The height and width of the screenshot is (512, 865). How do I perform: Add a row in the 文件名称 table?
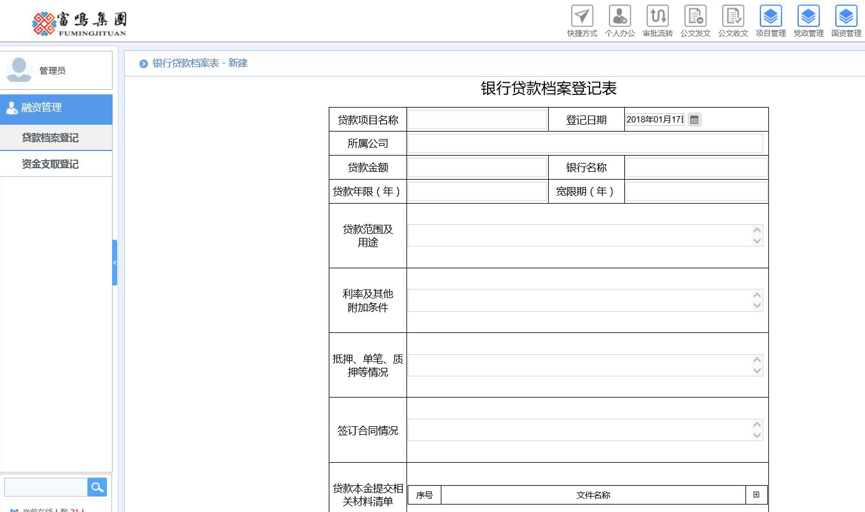coord(756,495)
